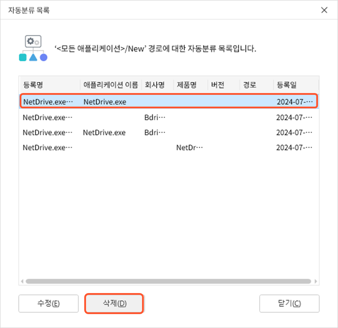Screen dimensions: 338x328
Task: Click the scrollbar's left arrow
Action: point(22,281)
